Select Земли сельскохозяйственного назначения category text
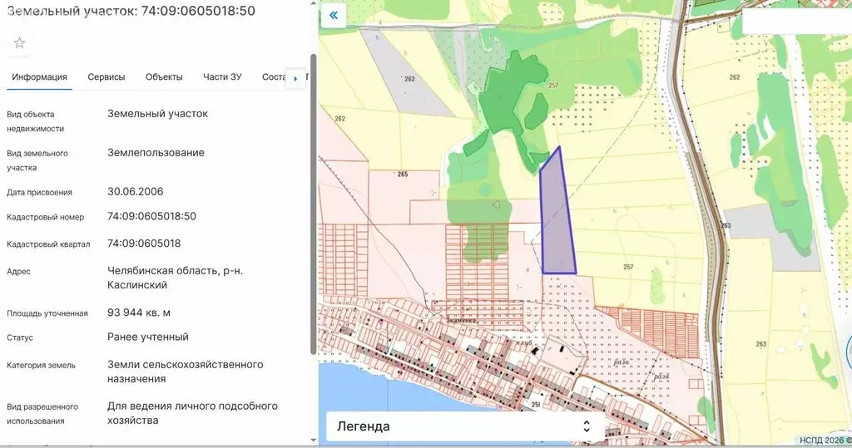The width and height of the screenshot is (852, 448). pyautogui.click(x=186, y=372)
